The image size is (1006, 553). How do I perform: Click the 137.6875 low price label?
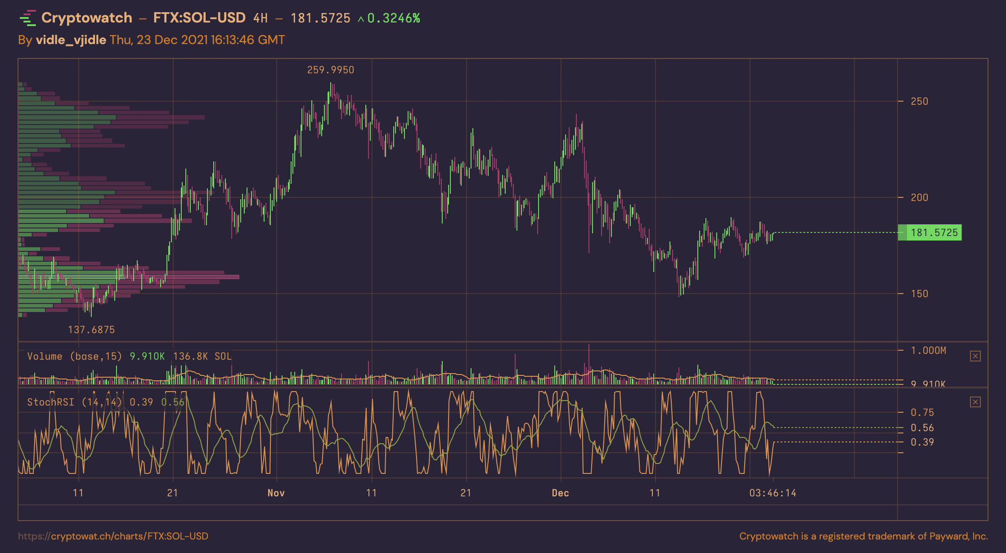pyautogui.click(x=91, y=330)
